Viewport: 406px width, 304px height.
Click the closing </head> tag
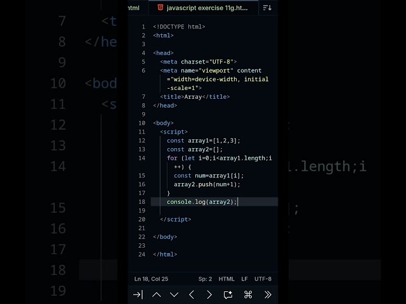165,106
